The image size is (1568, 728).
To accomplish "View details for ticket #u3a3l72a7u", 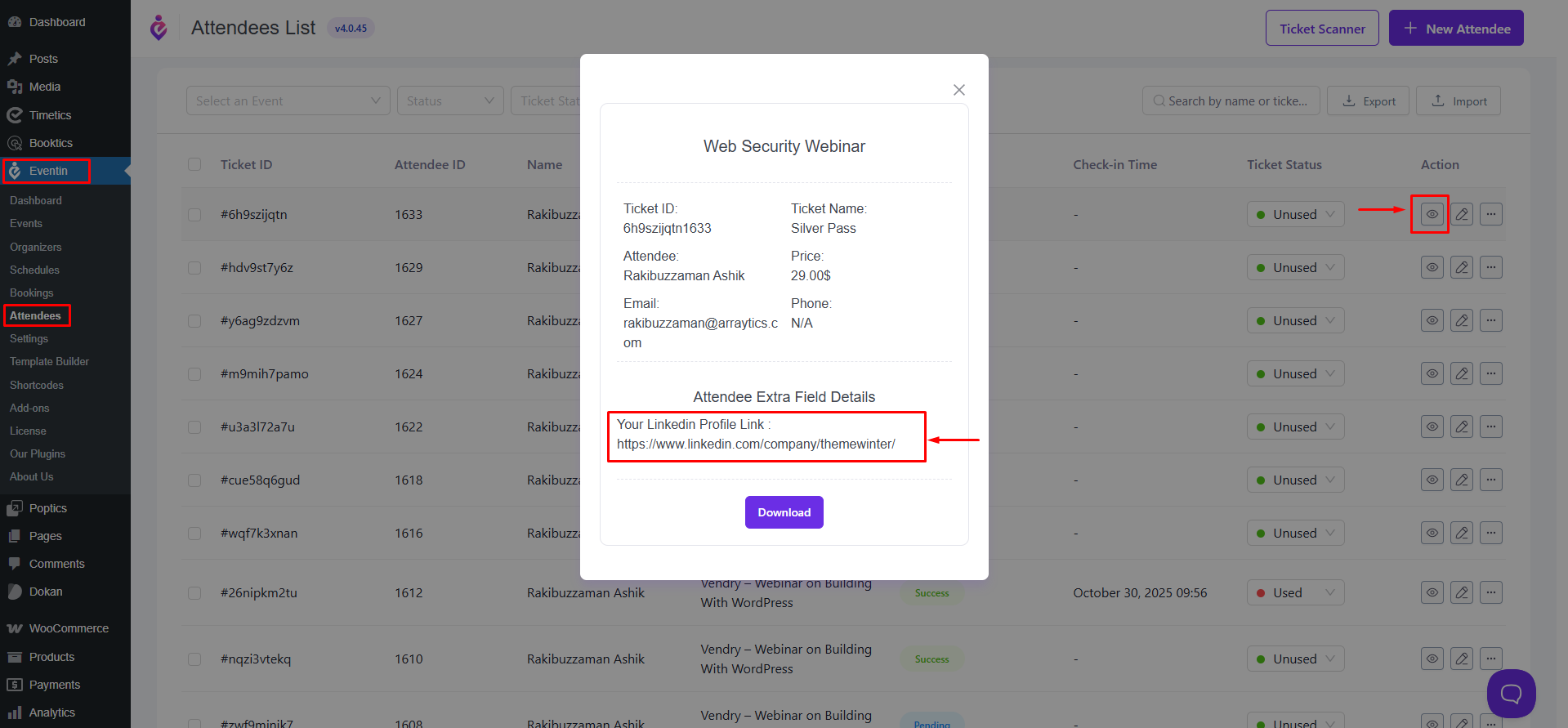I will click(x=1432, y=427).
